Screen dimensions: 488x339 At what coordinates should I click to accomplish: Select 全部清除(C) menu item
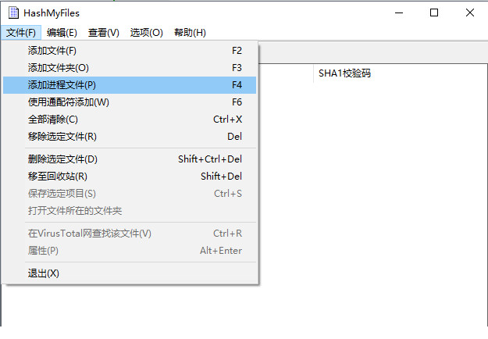pos(130,120)
